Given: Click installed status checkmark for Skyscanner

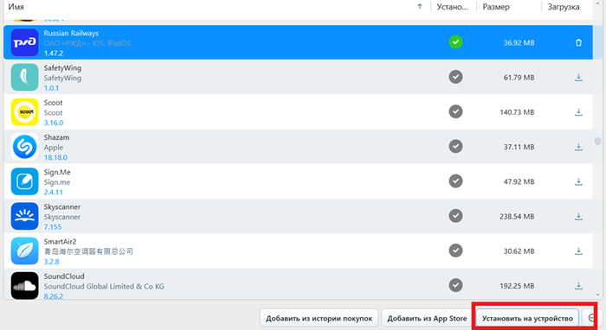Looking at the screenshot, I should tap(455, 215).
